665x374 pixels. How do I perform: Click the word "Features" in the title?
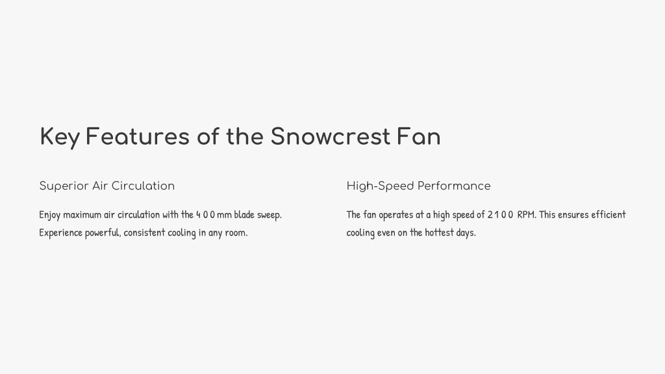tap(138, 136)
